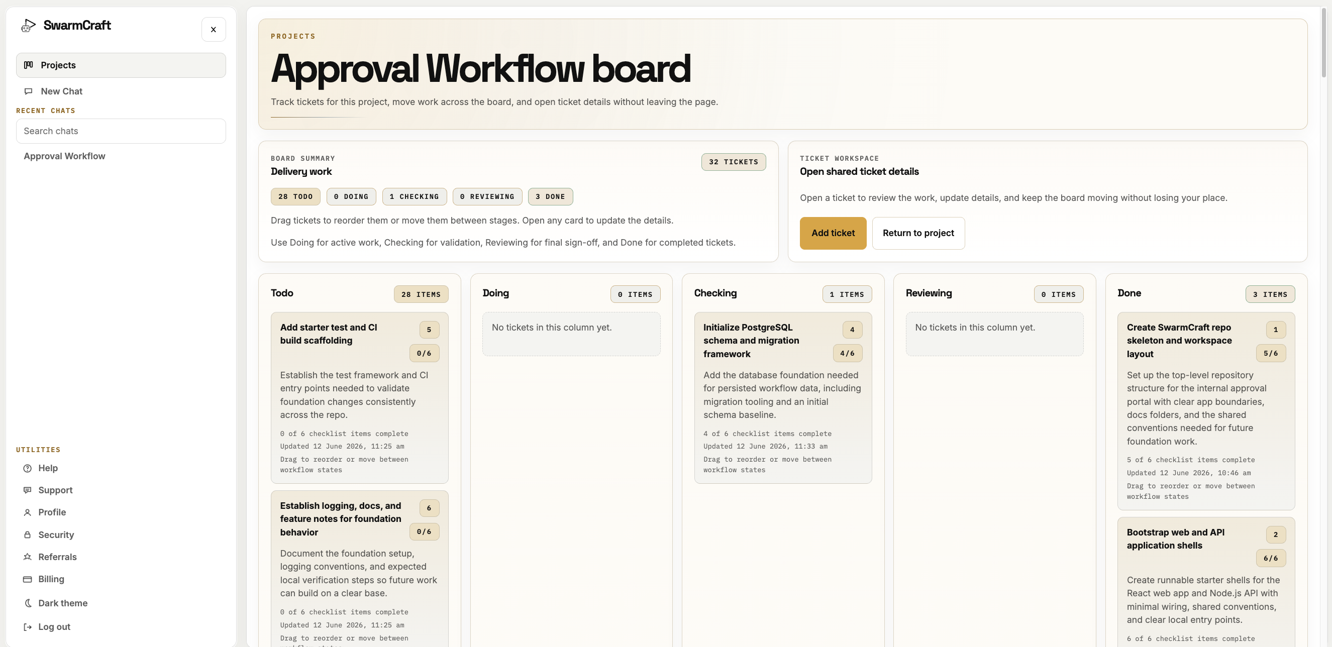Click the 1 CHECKING summary chip
This screenshot has width=1332, height=647.
tap(414, 196)
